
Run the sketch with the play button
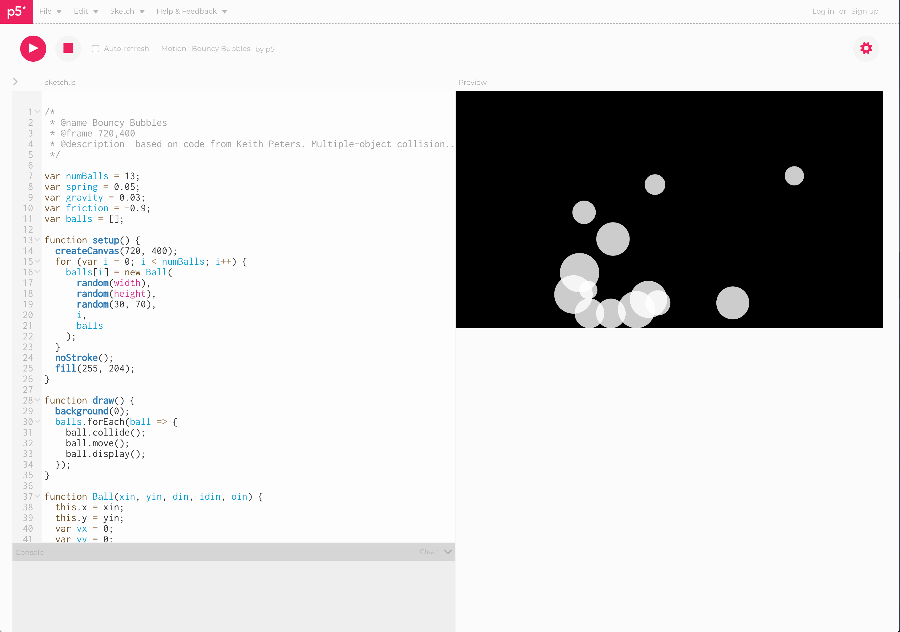pos(33,48)
